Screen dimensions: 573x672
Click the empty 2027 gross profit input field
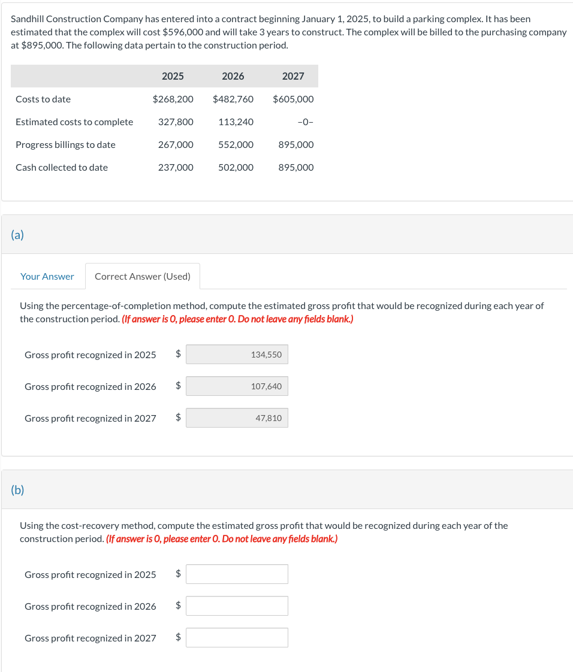[237, 637]
